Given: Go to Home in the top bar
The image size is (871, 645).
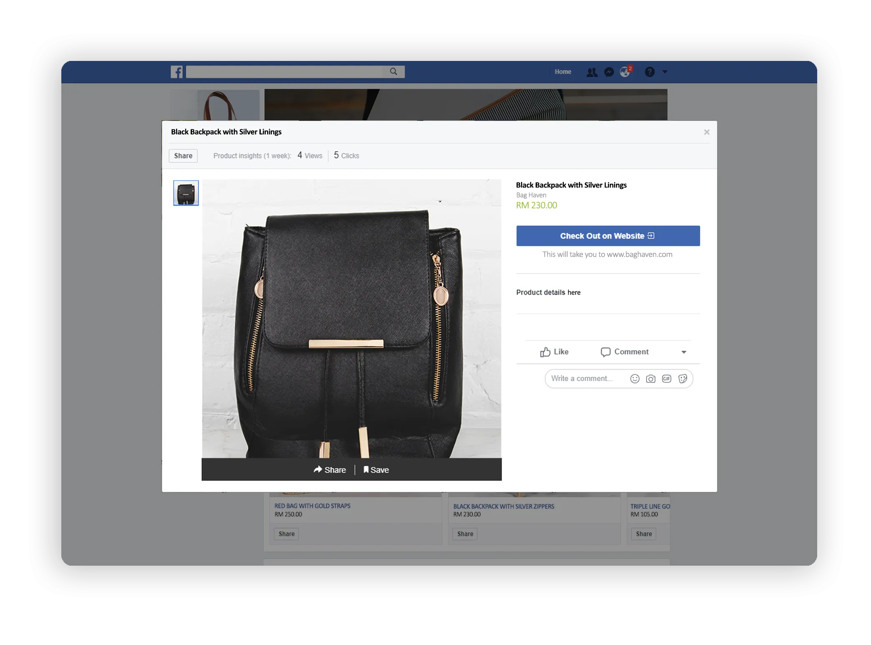Looking at the screenshot, I should click(x=563, y=72).
